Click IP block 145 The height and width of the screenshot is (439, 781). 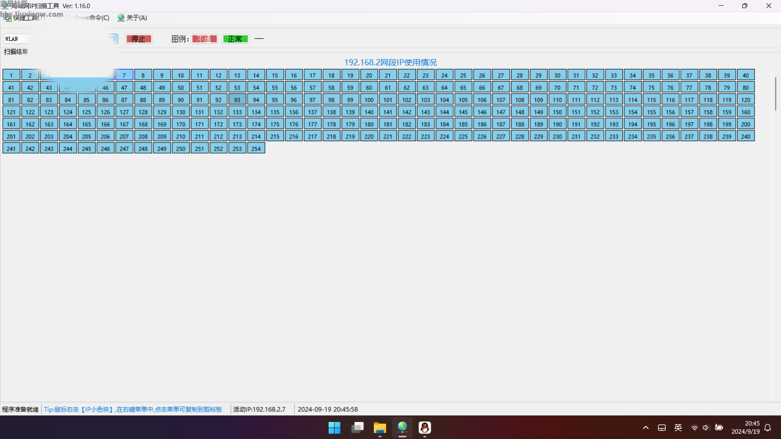[463, 112]
